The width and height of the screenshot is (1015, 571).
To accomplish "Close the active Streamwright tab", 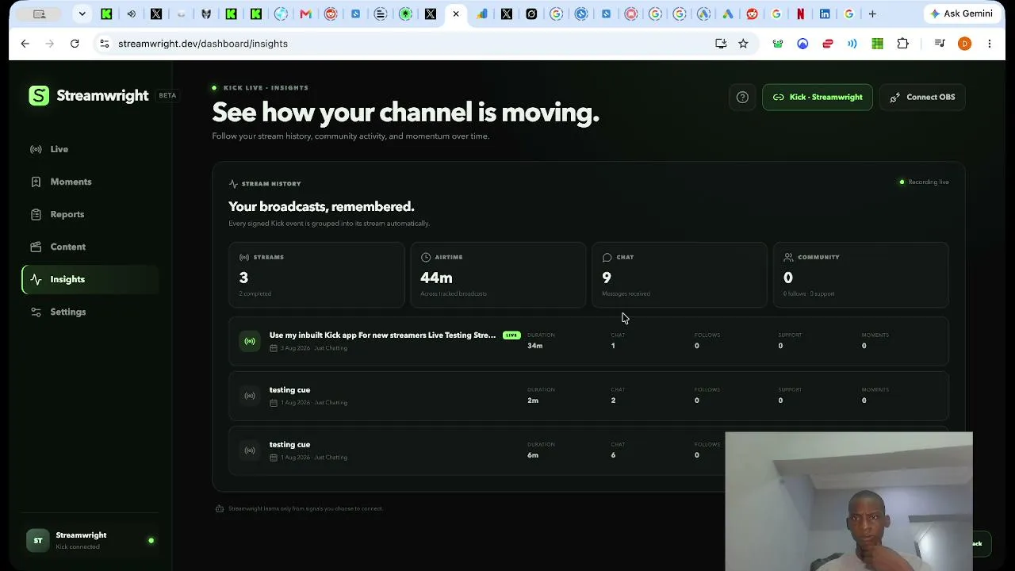I will point(456,13).
